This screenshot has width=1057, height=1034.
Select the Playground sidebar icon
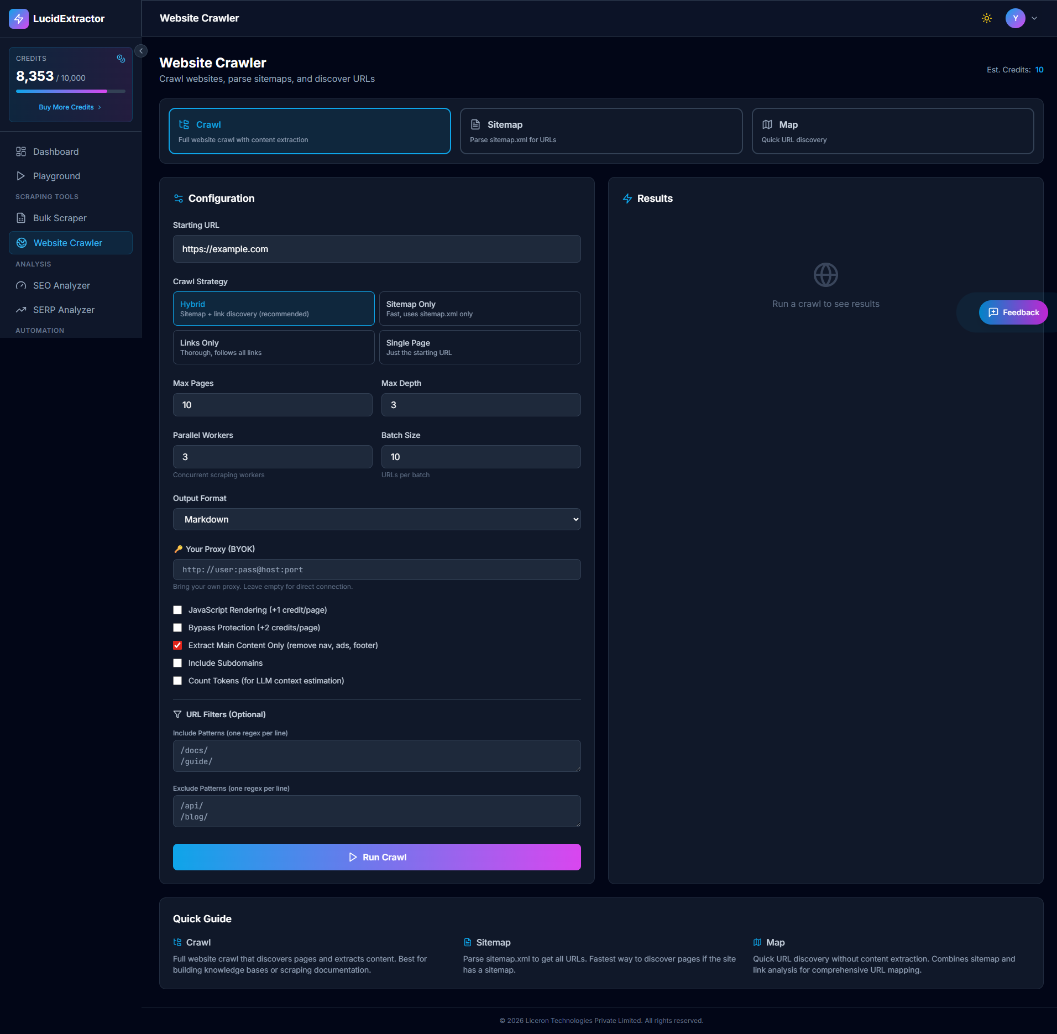(21, 176)
